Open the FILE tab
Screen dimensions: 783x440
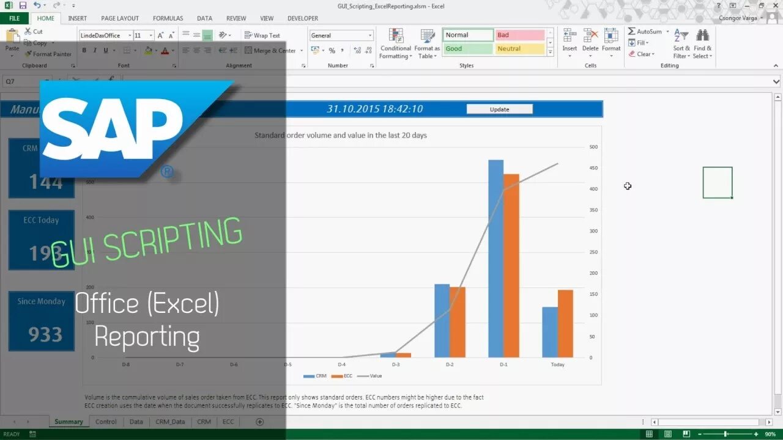point(14,18)
